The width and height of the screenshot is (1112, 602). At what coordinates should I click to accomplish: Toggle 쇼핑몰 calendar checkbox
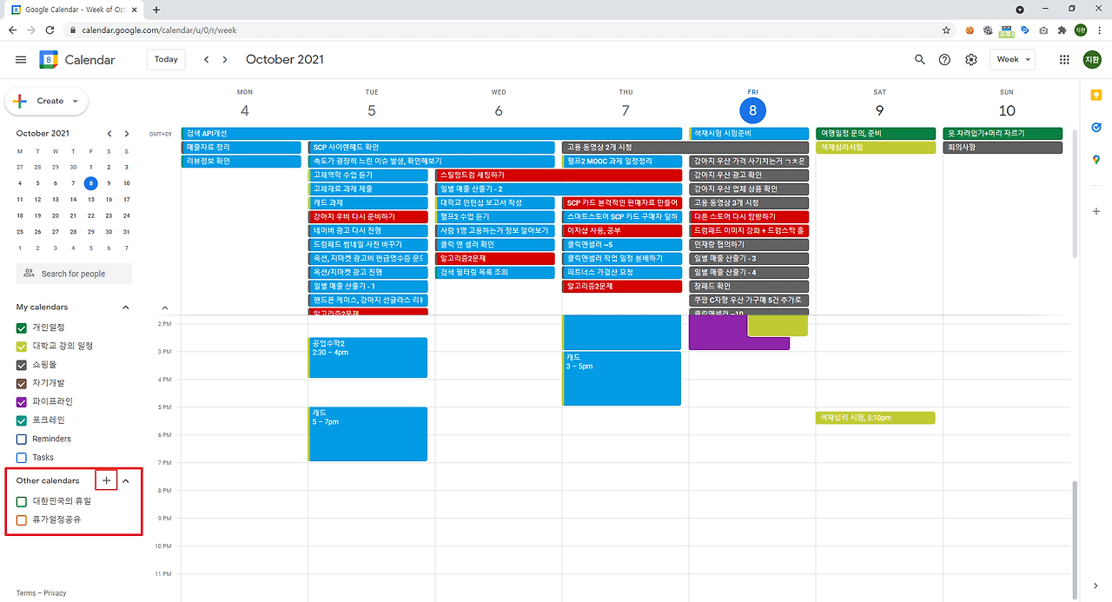point(22,365)
